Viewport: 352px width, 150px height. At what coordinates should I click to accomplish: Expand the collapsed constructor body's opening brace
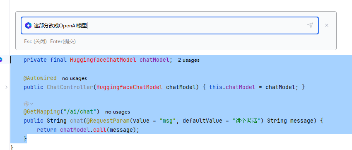(x=204, y=87)
